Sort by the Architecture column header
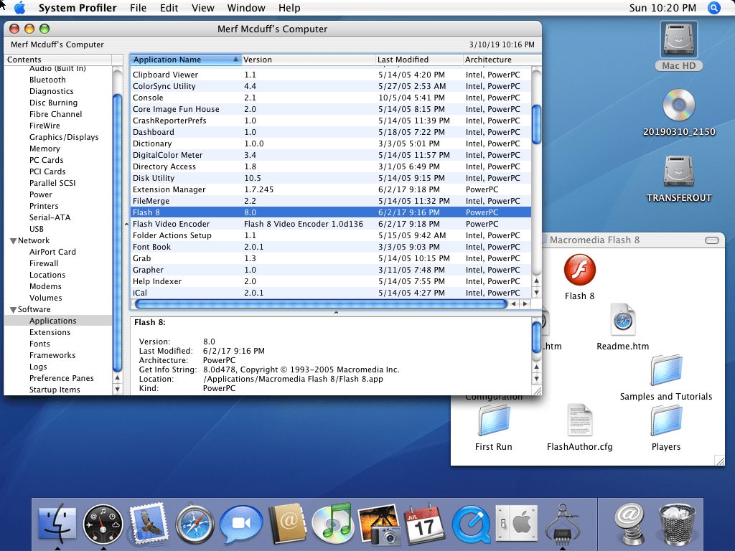 [x=502, y=60]
